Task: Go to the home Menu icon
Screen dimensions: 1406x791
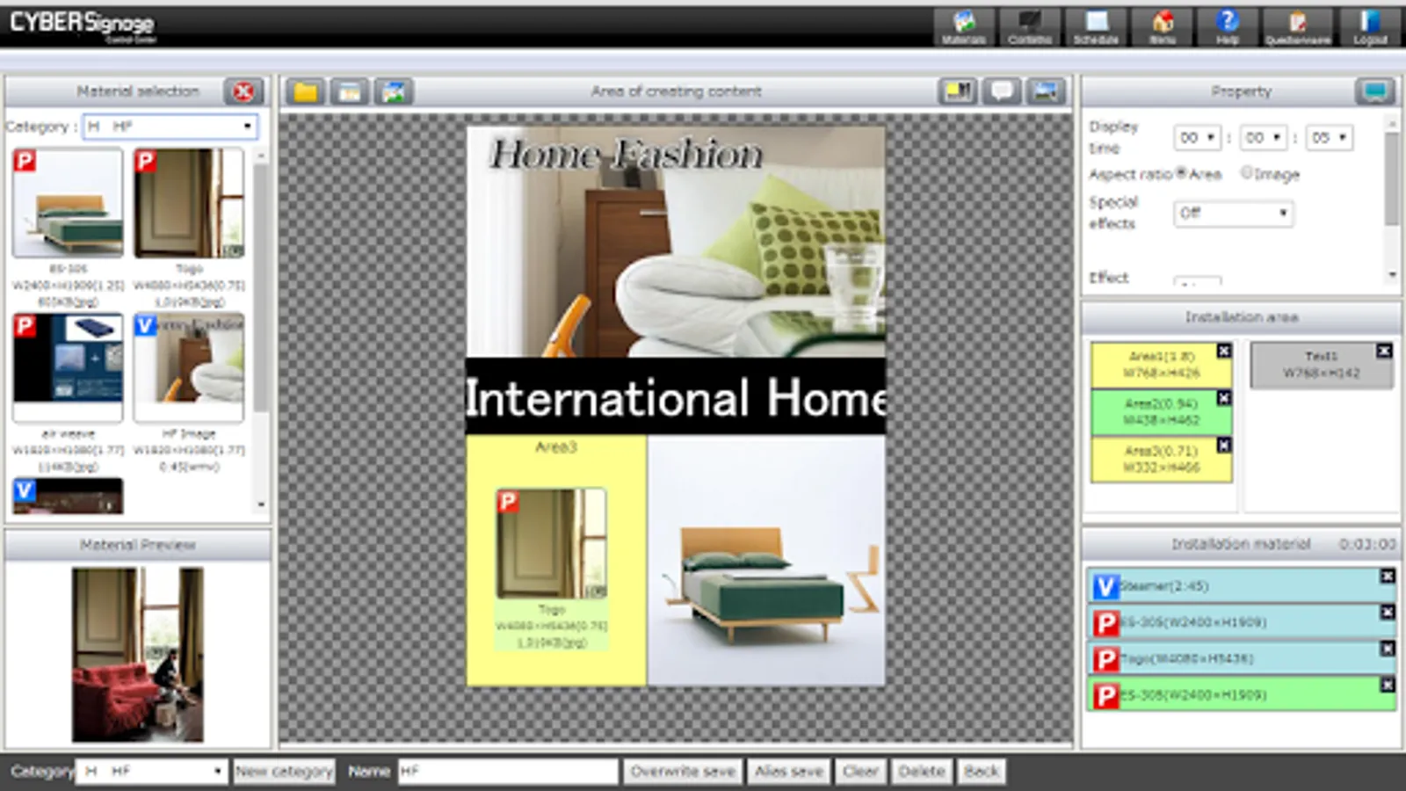Action: click(1162, 27)
